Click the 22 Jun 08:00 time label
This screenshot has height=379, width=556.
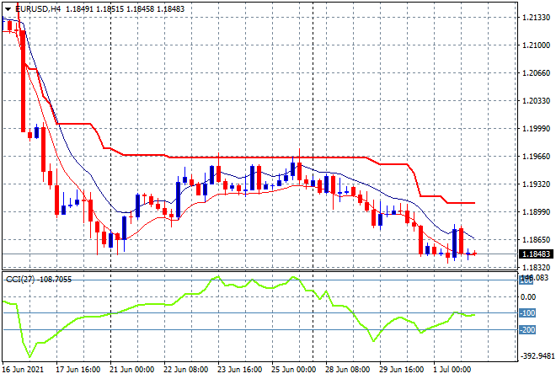point(186,370)
